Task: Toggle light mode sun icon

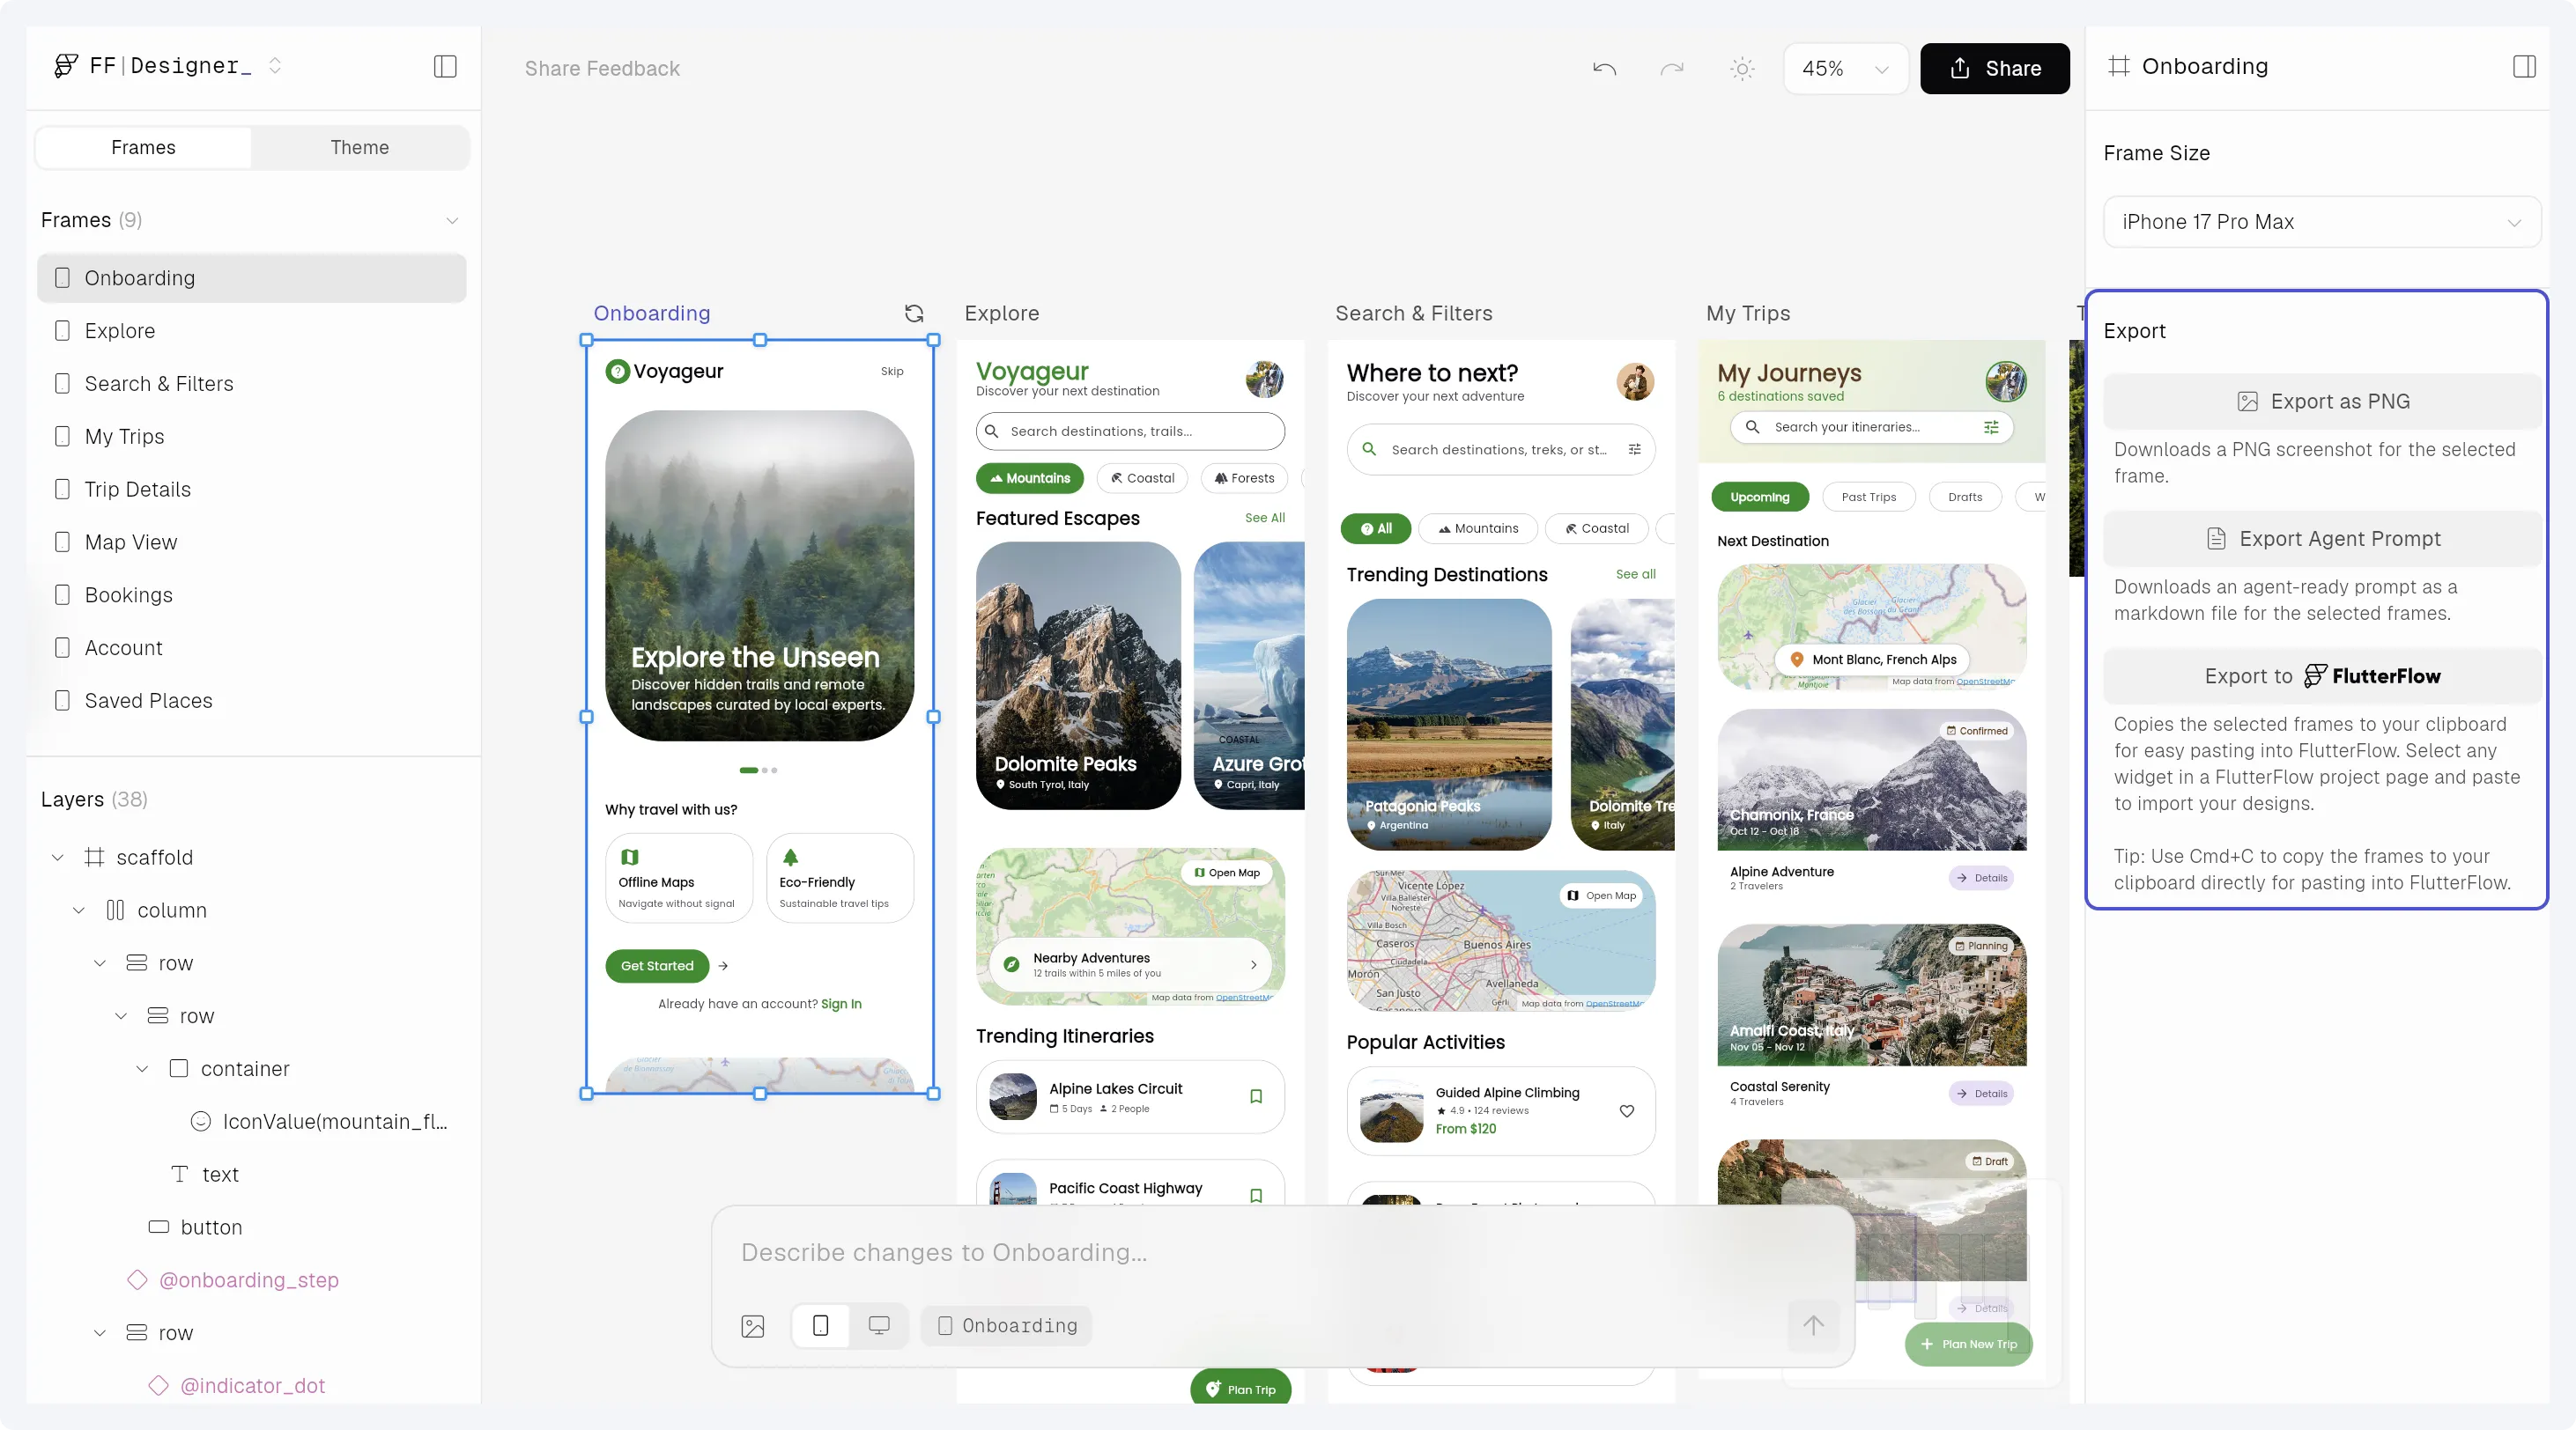Action: click(x=1742, y=68)
